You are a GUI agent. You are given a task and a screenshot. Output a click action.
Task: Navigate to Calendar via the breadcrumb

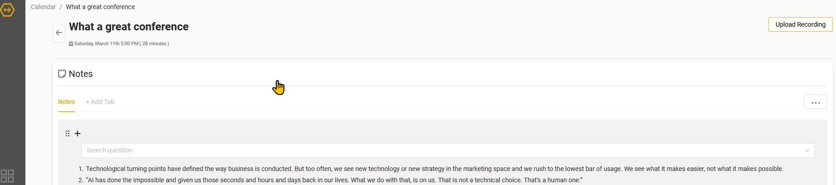[x=44, y=7]
